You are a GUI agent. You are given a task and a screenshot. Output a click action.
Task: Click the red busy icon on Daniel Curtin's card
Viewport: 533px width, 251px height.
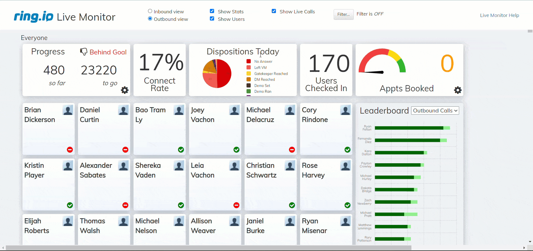(x=125, y=150)
